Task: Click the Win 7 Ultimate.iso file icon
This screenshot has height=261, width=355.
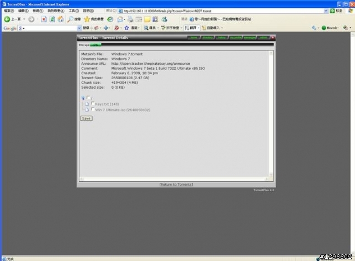Action: (x=87, y=110)
